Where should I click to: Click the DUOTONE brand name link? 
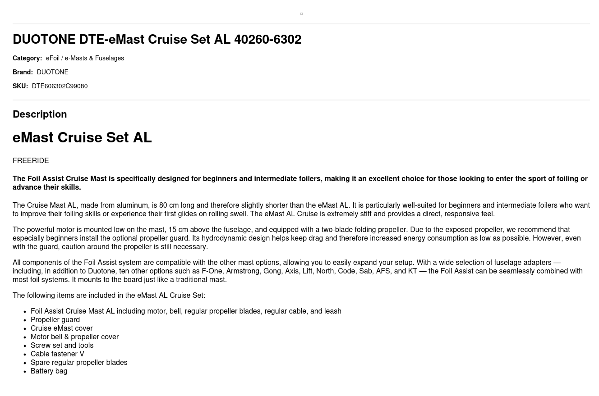pos(52,73)
